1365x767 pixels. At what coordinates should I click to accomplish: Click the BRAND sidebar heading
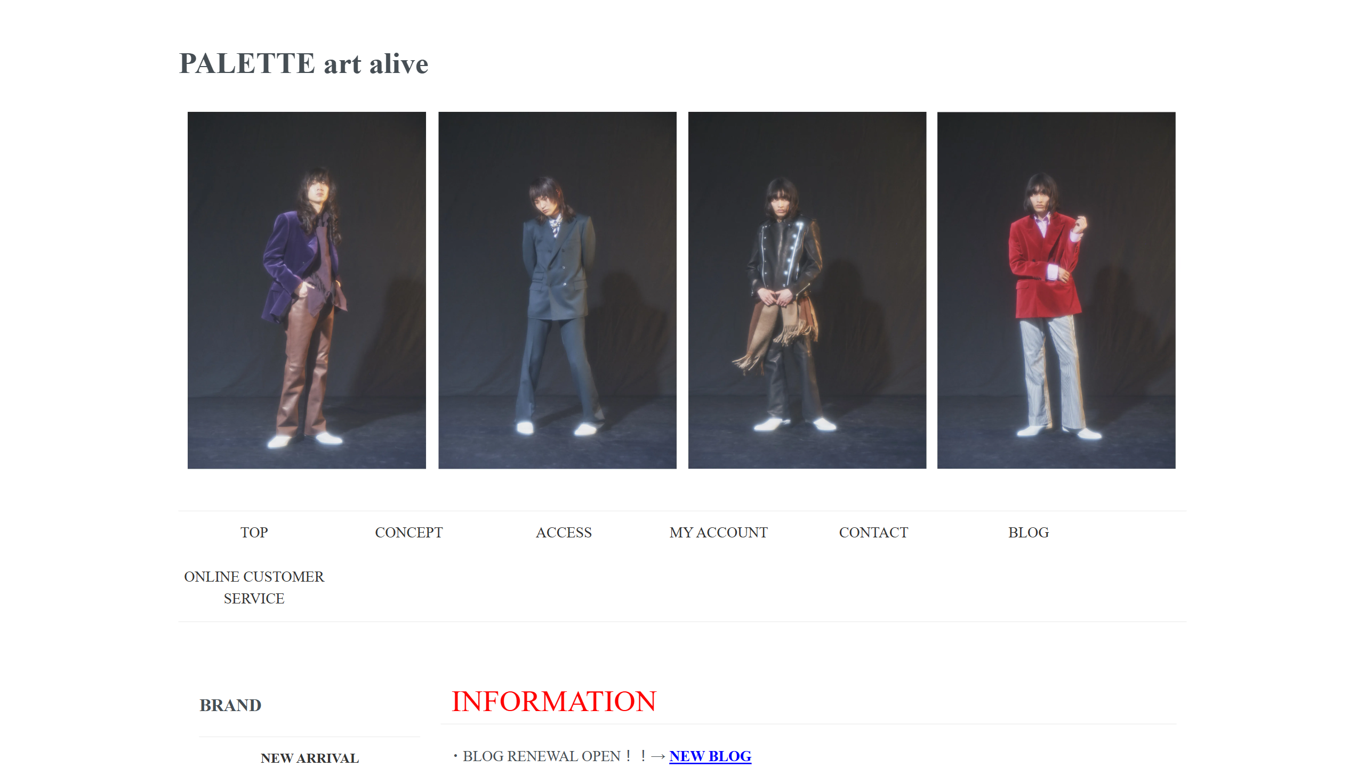point(230,705)
